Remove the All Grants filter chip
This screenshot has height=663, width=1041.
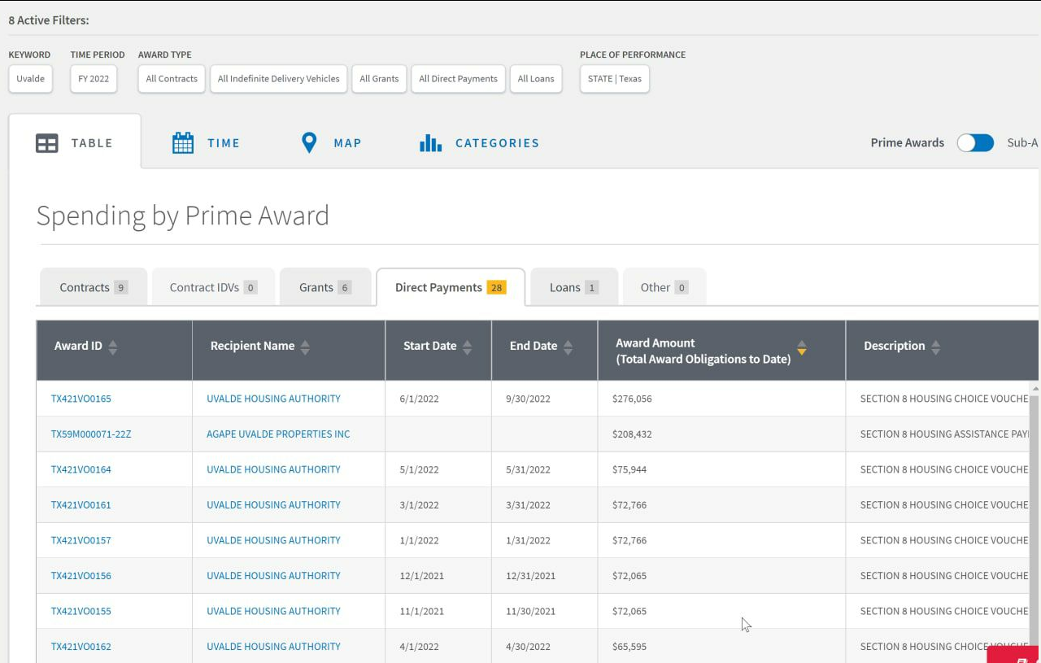(x=379, y=79)
